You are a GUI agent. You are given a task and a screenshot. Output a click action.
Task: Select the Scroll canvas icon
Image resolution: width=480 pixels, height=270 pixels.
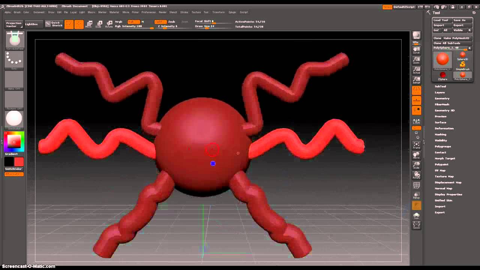click(x=416, y=50)
